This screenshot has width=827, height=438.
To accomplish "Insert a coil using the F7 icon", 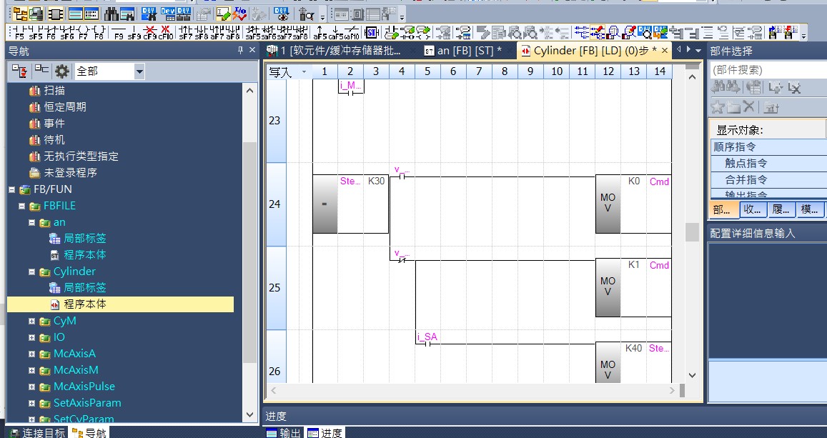I will 83,32.
